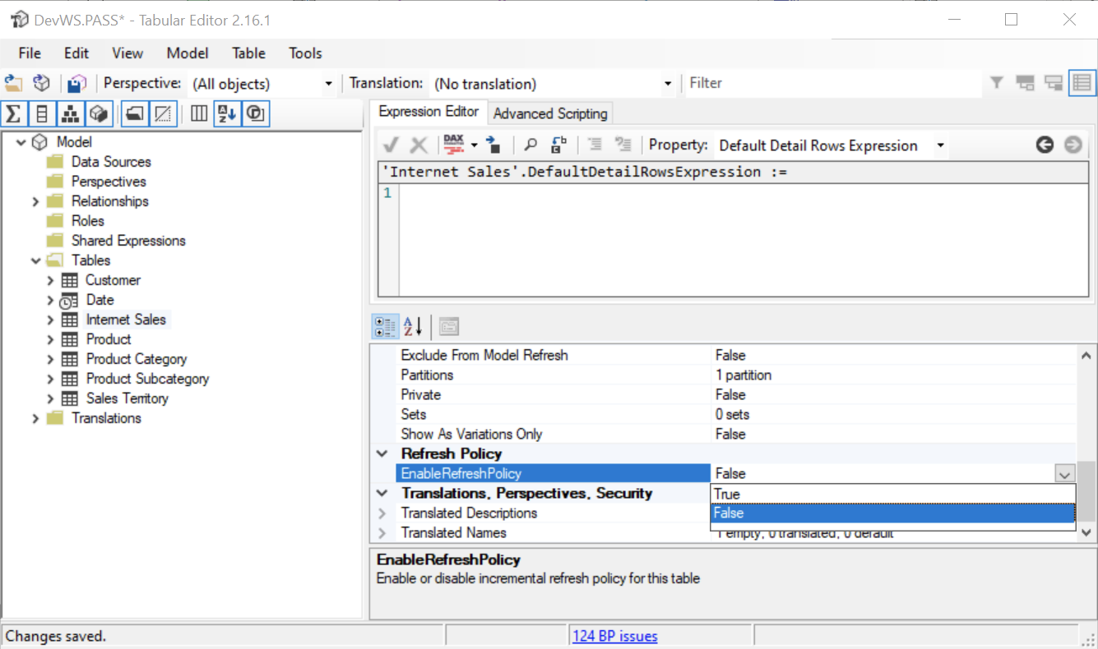Viewport: 1098px width, 649px height.
Task: Click the Filter search field
Action: pyautogui.click(x=832, y=83)
